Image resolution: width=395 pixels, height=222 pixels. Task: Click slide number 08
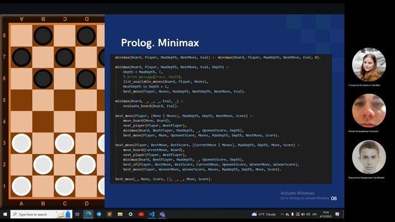pyautogui.click(x=334, y=199)
